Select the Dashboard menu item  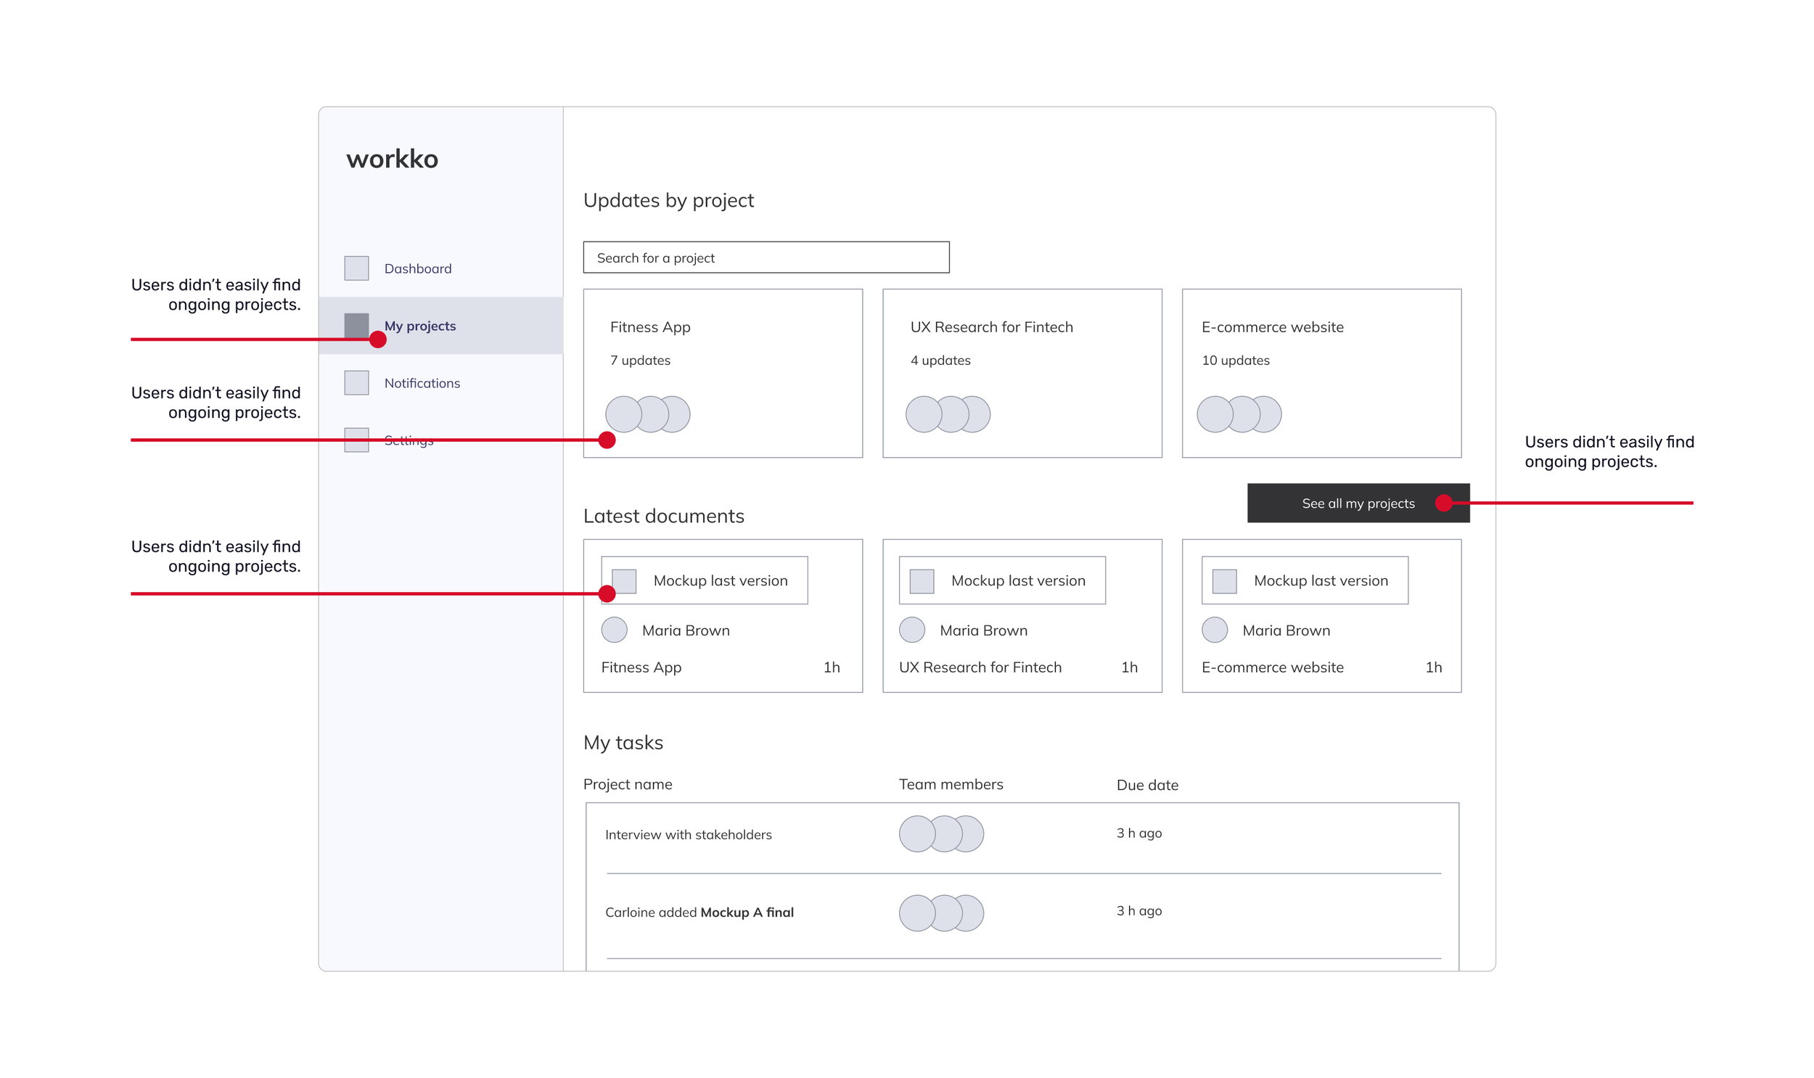pos(421,268)
